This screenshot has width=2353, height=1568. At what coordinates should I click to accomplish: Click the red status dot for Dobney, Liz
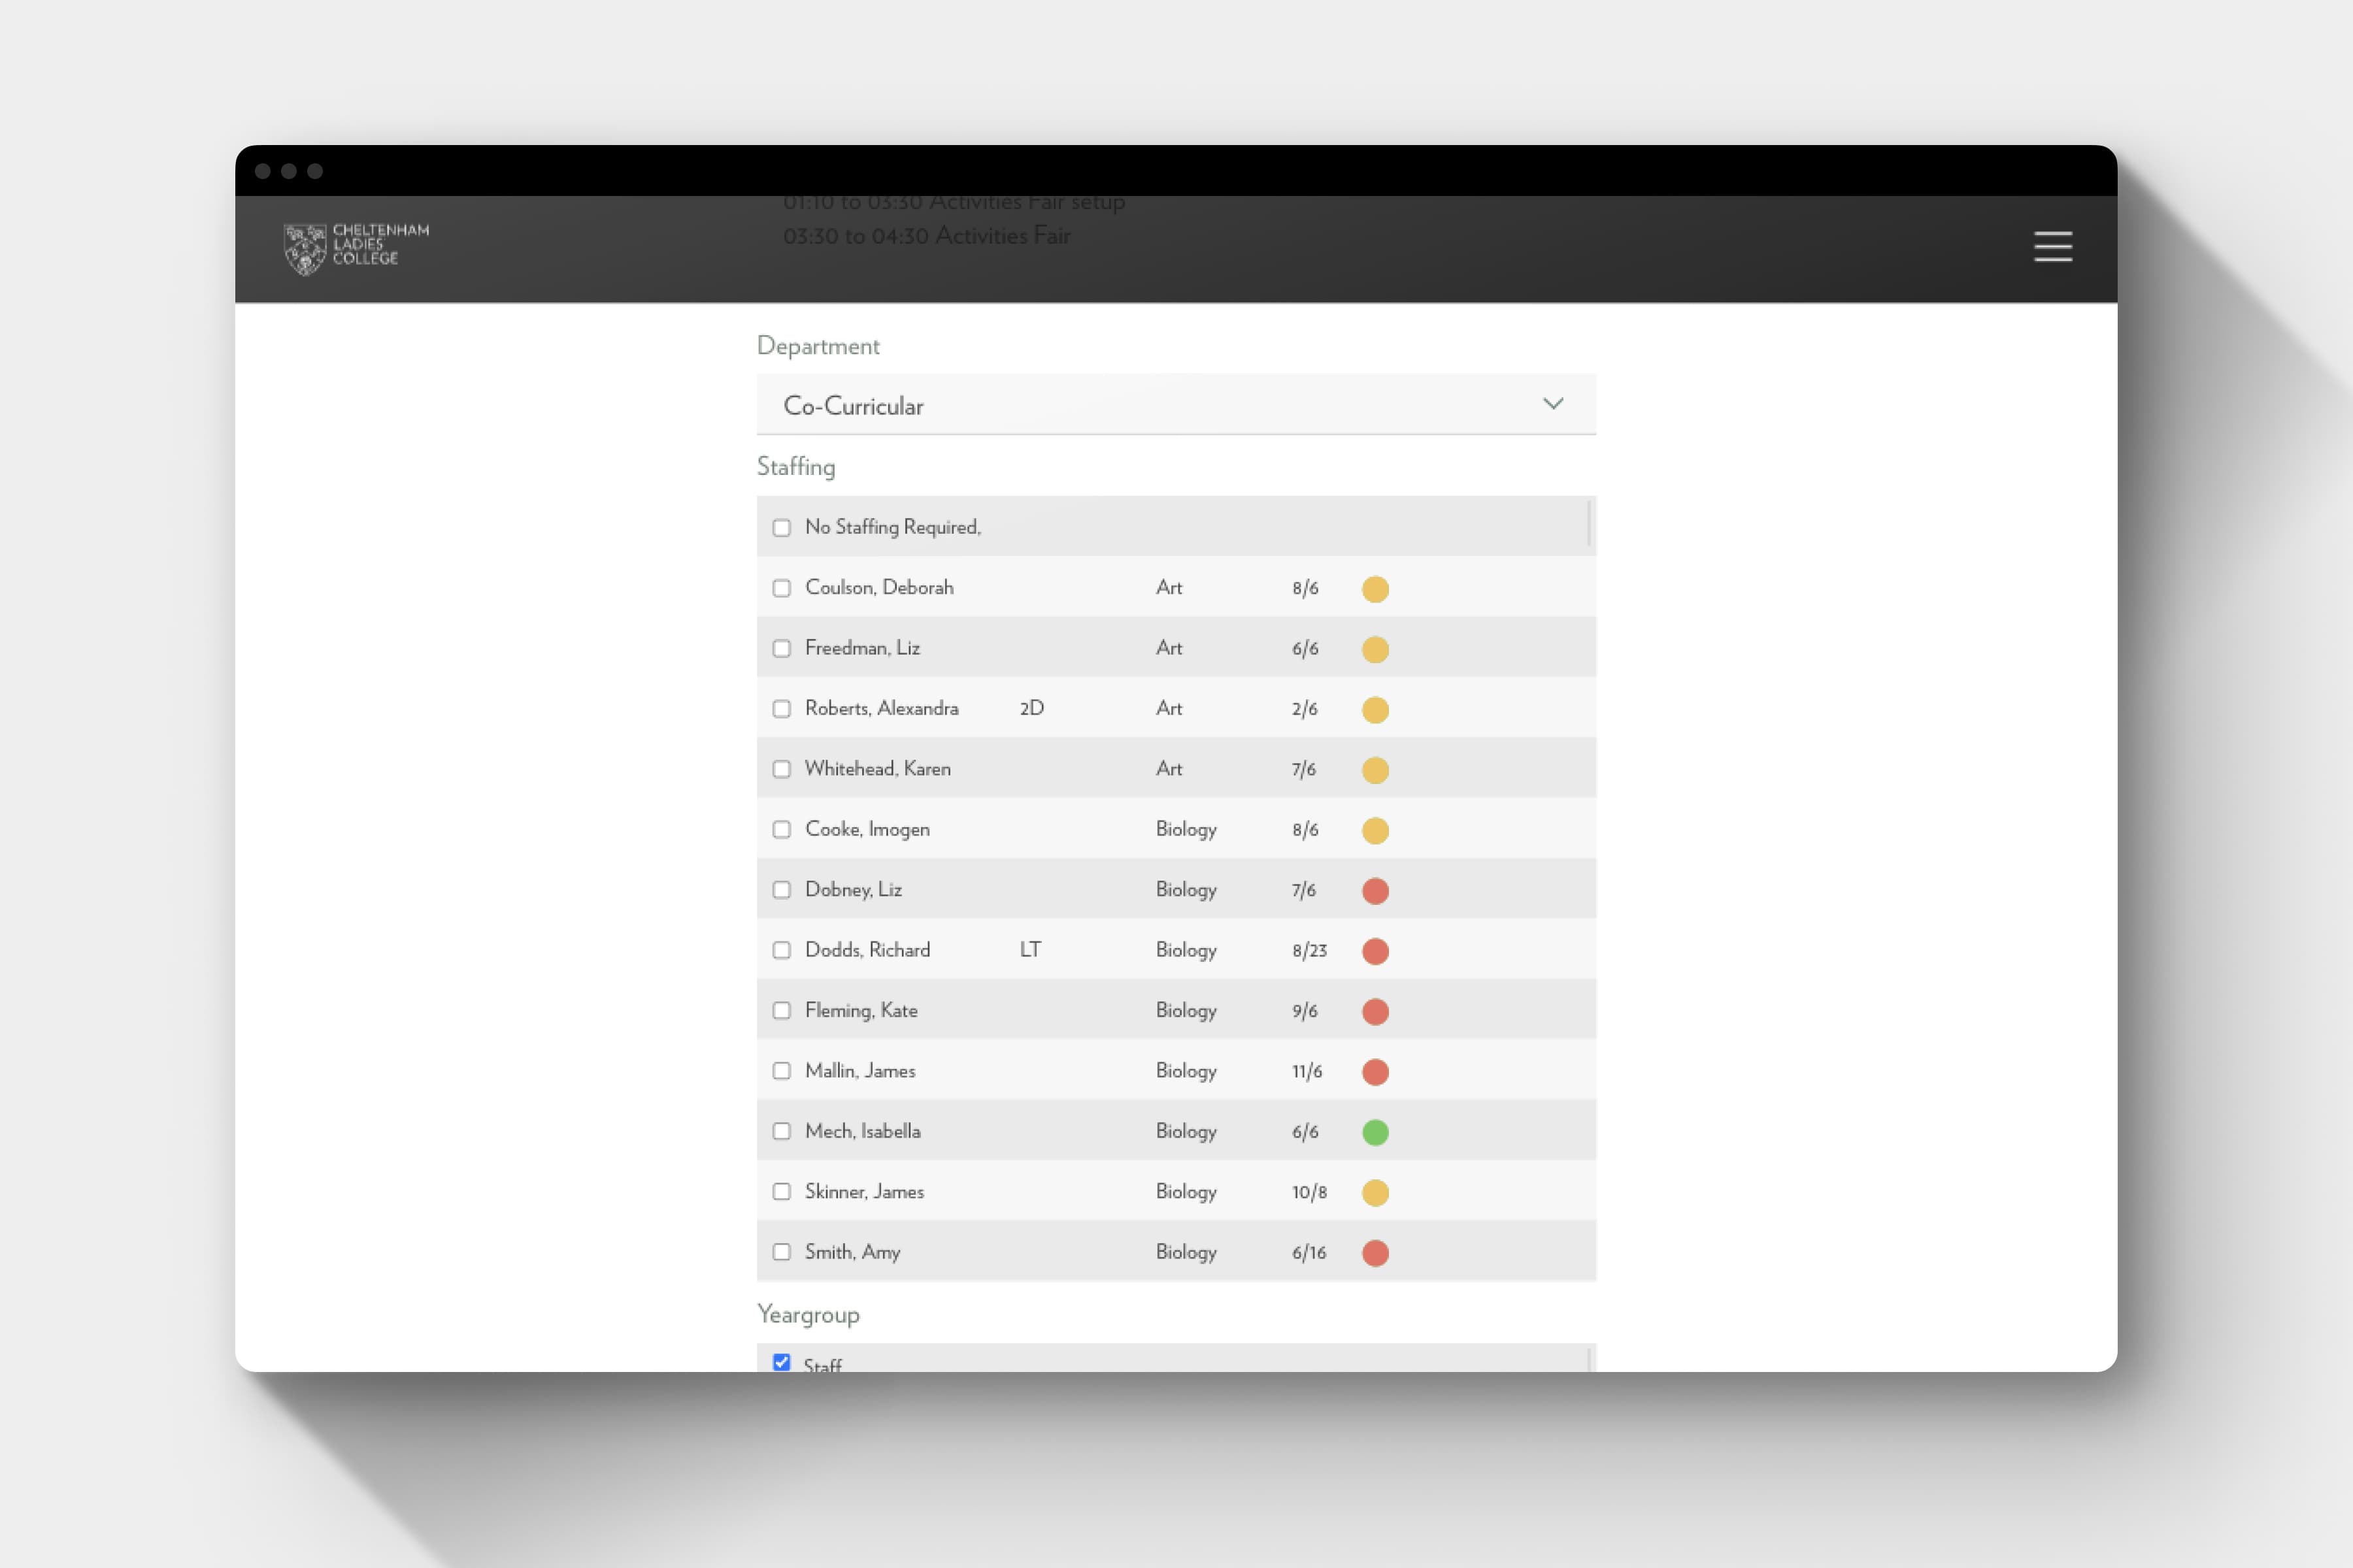1375,891
